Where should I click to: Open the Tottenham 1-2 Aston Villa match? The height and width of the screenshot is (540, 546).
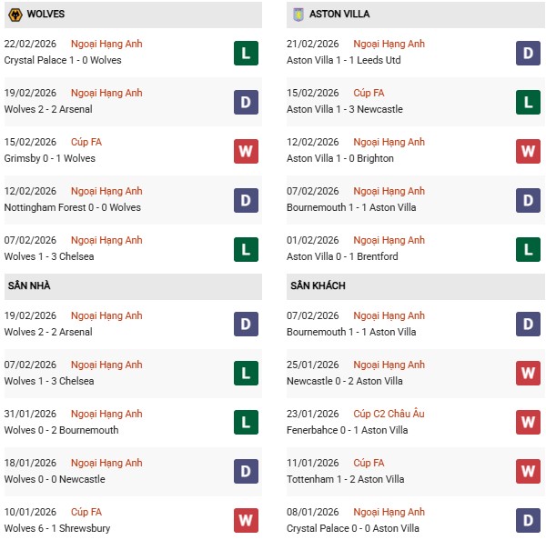[345, 479]
